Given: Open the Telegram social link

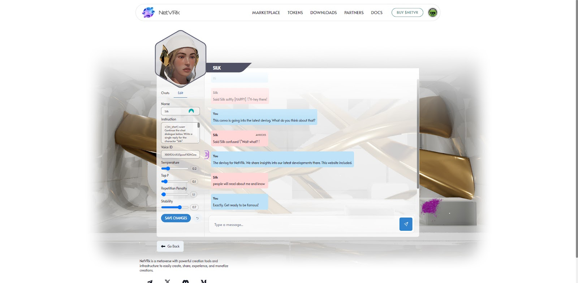Looking at the screenshot, I should (150, 282).
